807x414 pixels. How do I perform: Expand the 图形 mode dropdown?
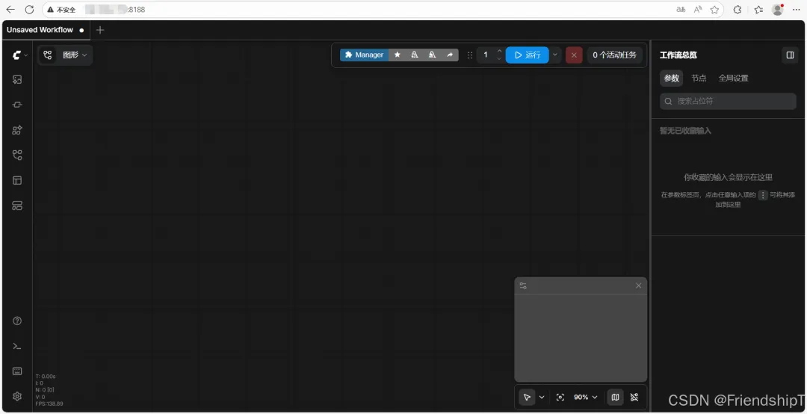point(75,55)
